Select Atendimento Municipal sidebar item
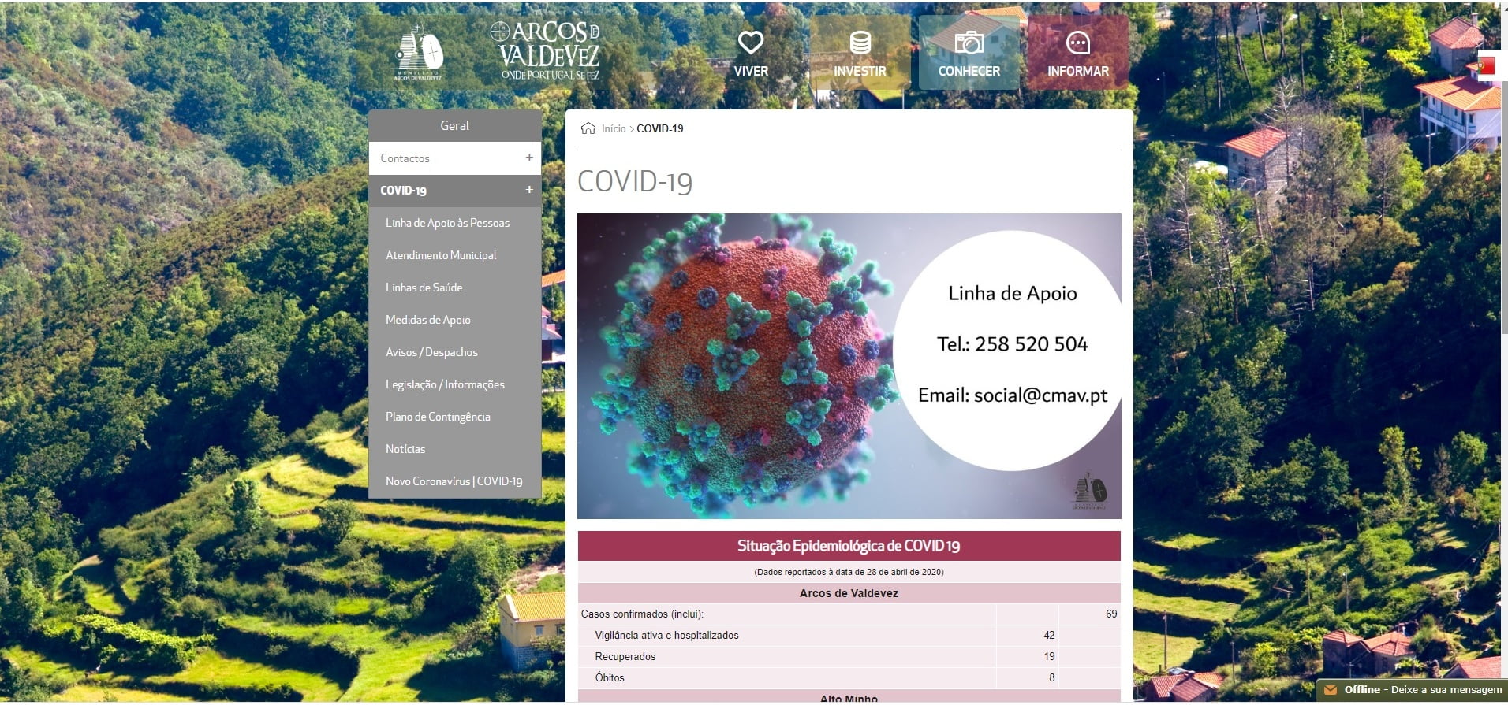Image resolution: width=1508 pixels, height=705 pixels. (x=441, y=255)
